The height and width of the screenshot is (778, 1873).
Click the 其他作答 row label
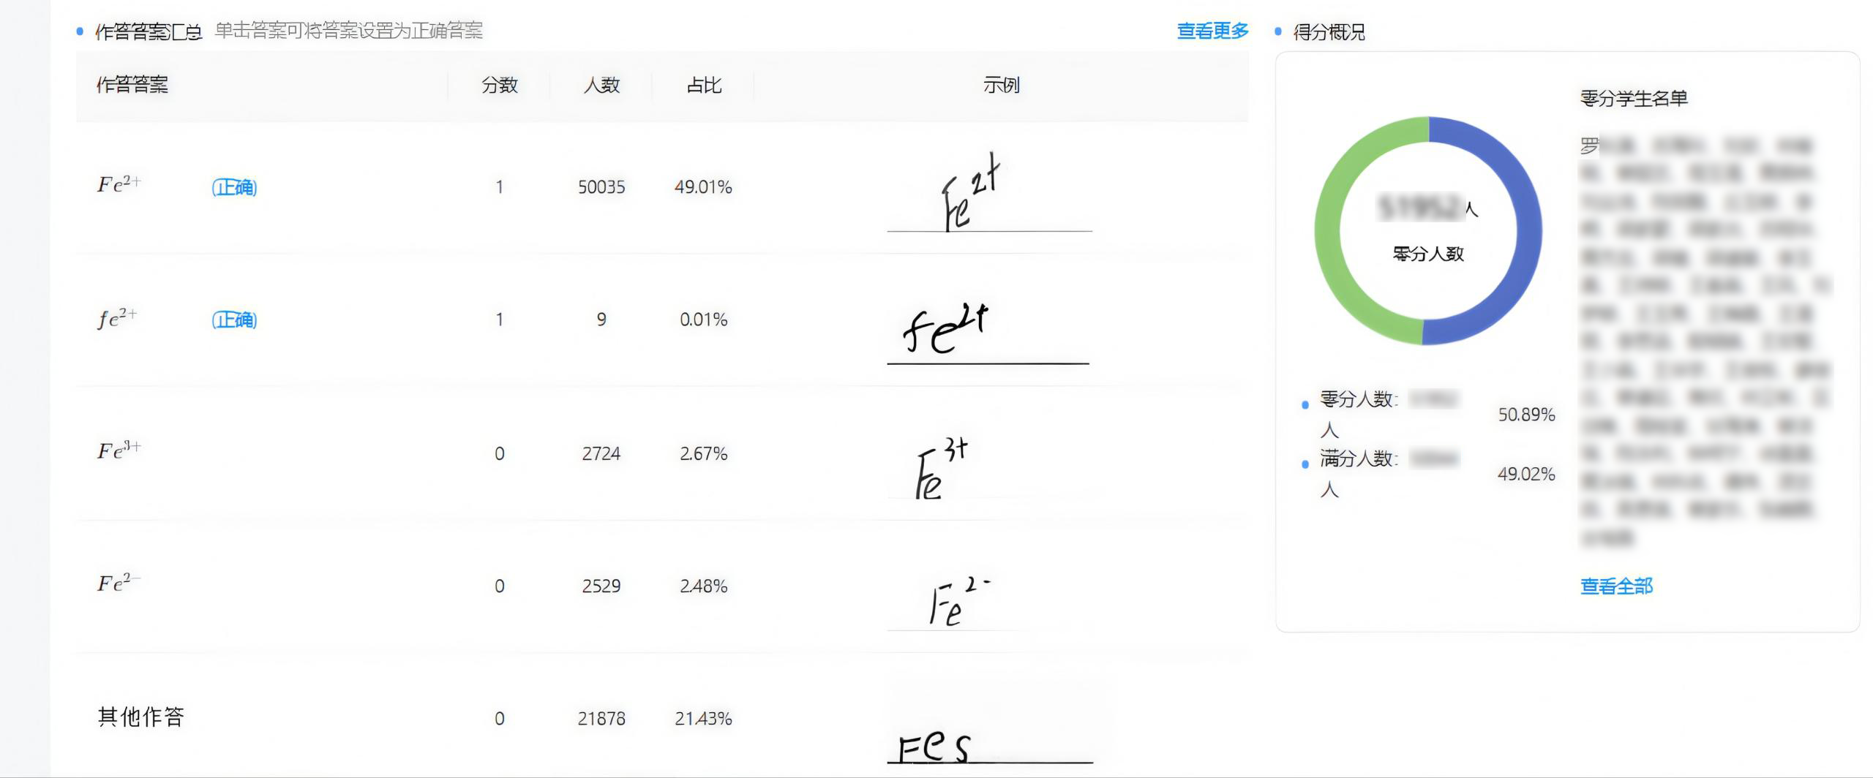click(140, 717)
